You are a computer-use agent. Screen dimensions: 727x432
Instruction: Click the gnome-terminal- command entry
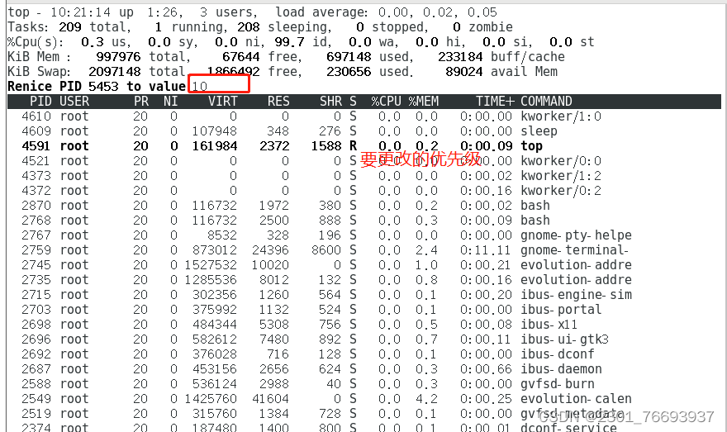coord(574,249)
